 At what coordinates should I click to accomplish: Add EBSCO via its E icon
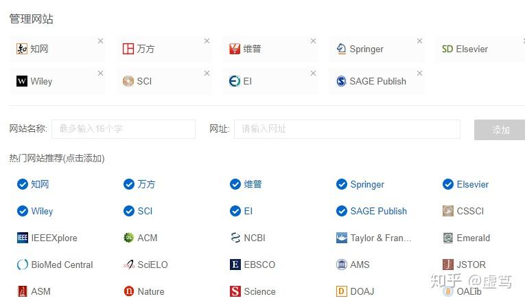pos(235,265)
